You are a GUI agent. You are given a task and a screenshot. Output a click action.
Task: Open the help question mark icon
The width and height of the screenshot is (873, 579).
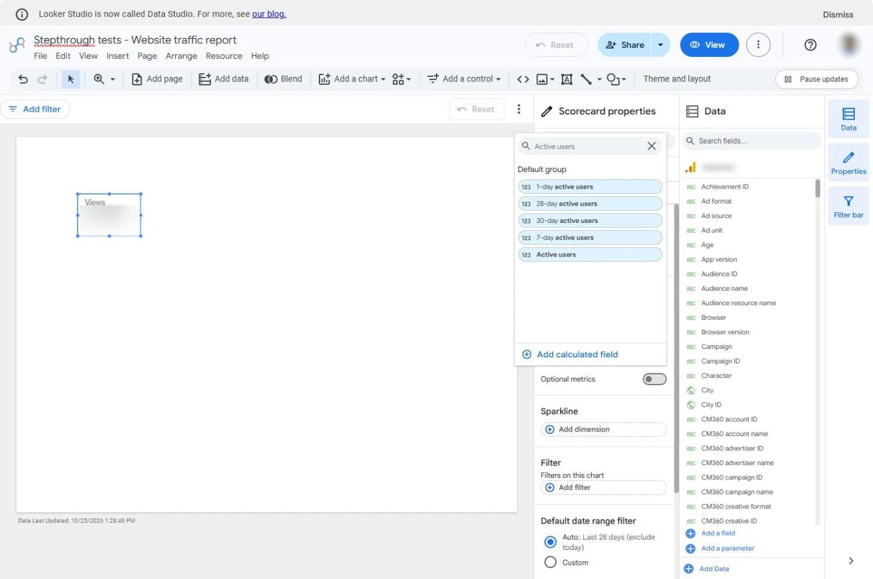click(x=810, y=45)
